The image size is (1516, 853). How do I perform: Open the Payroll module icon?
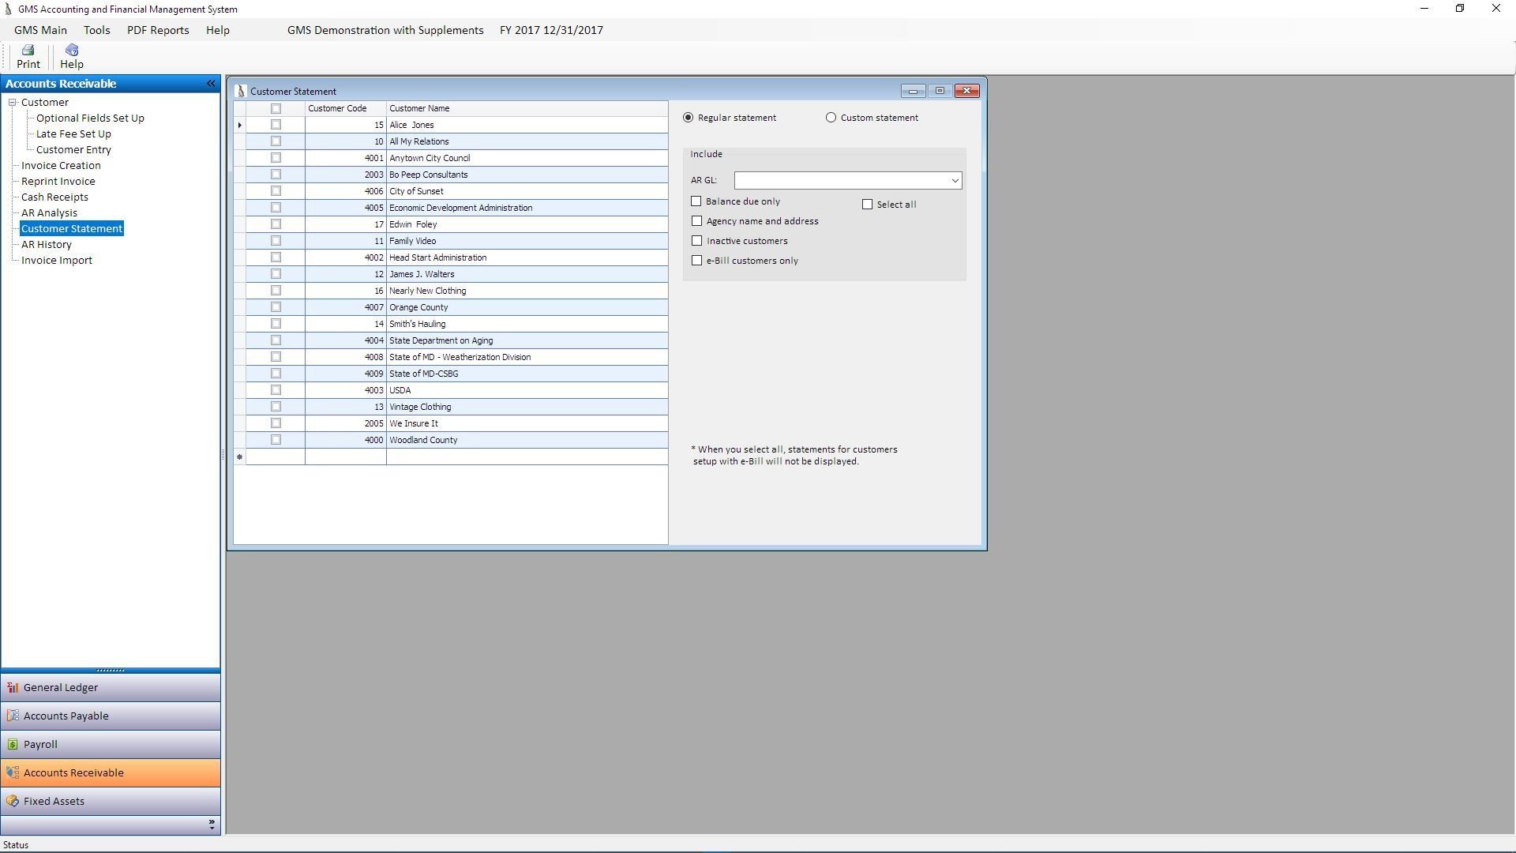click(13, 745)
